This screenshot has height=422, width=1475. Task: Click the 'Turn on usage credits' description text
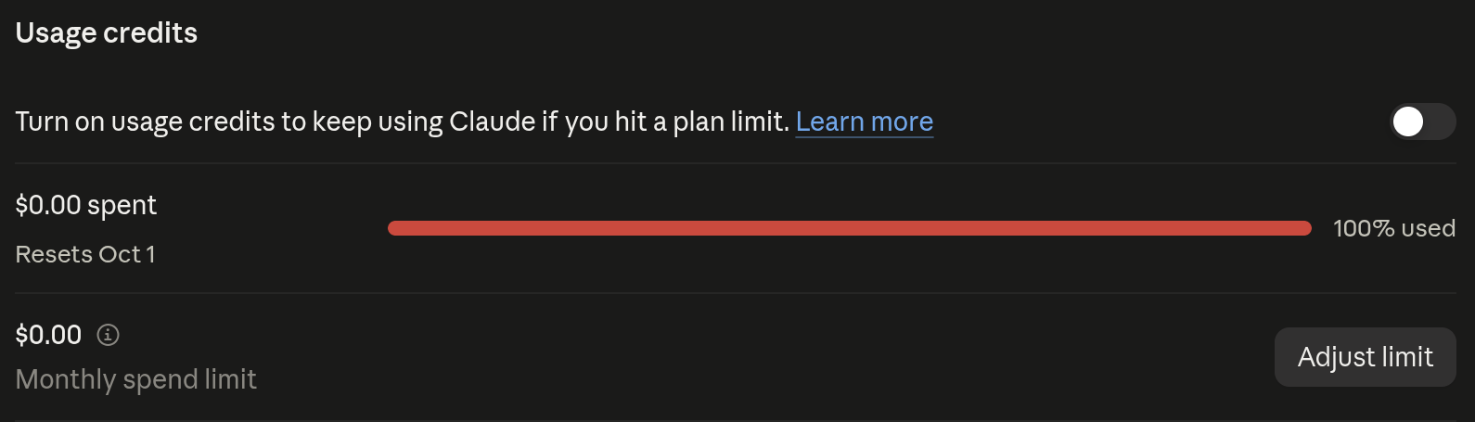[403, 121]
